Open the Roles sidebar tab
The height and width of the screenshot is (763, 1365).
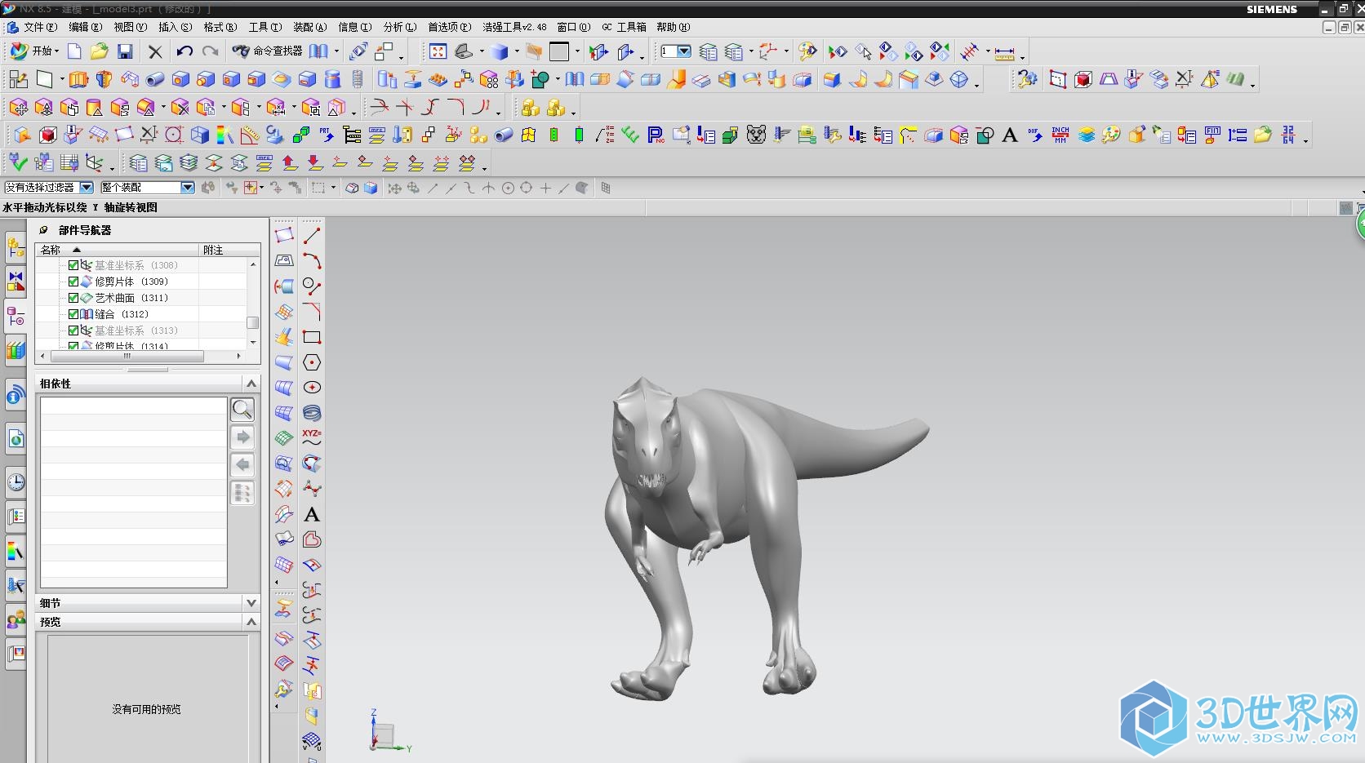16,619
